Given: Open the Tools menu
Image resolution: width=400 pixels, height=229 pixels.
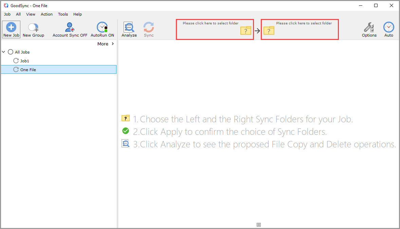Looking at the screenshot, I should (x=63, y=14).
